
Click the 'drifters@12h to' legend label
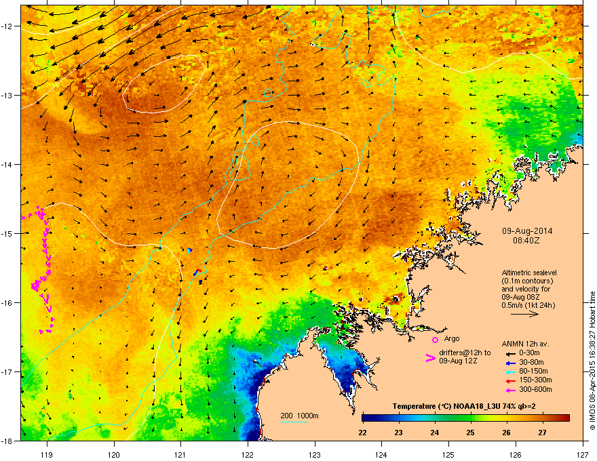[465, 353]
